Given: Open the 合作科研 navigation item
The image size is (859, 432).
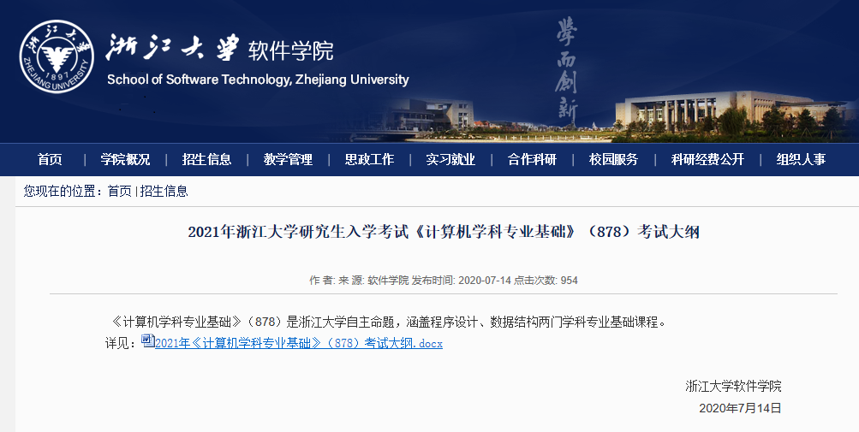Looking at the screenshot, I should tap(532, 159).
